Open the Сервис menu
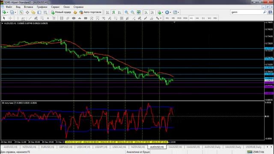274x154 pixels. (x=55, y=7)
